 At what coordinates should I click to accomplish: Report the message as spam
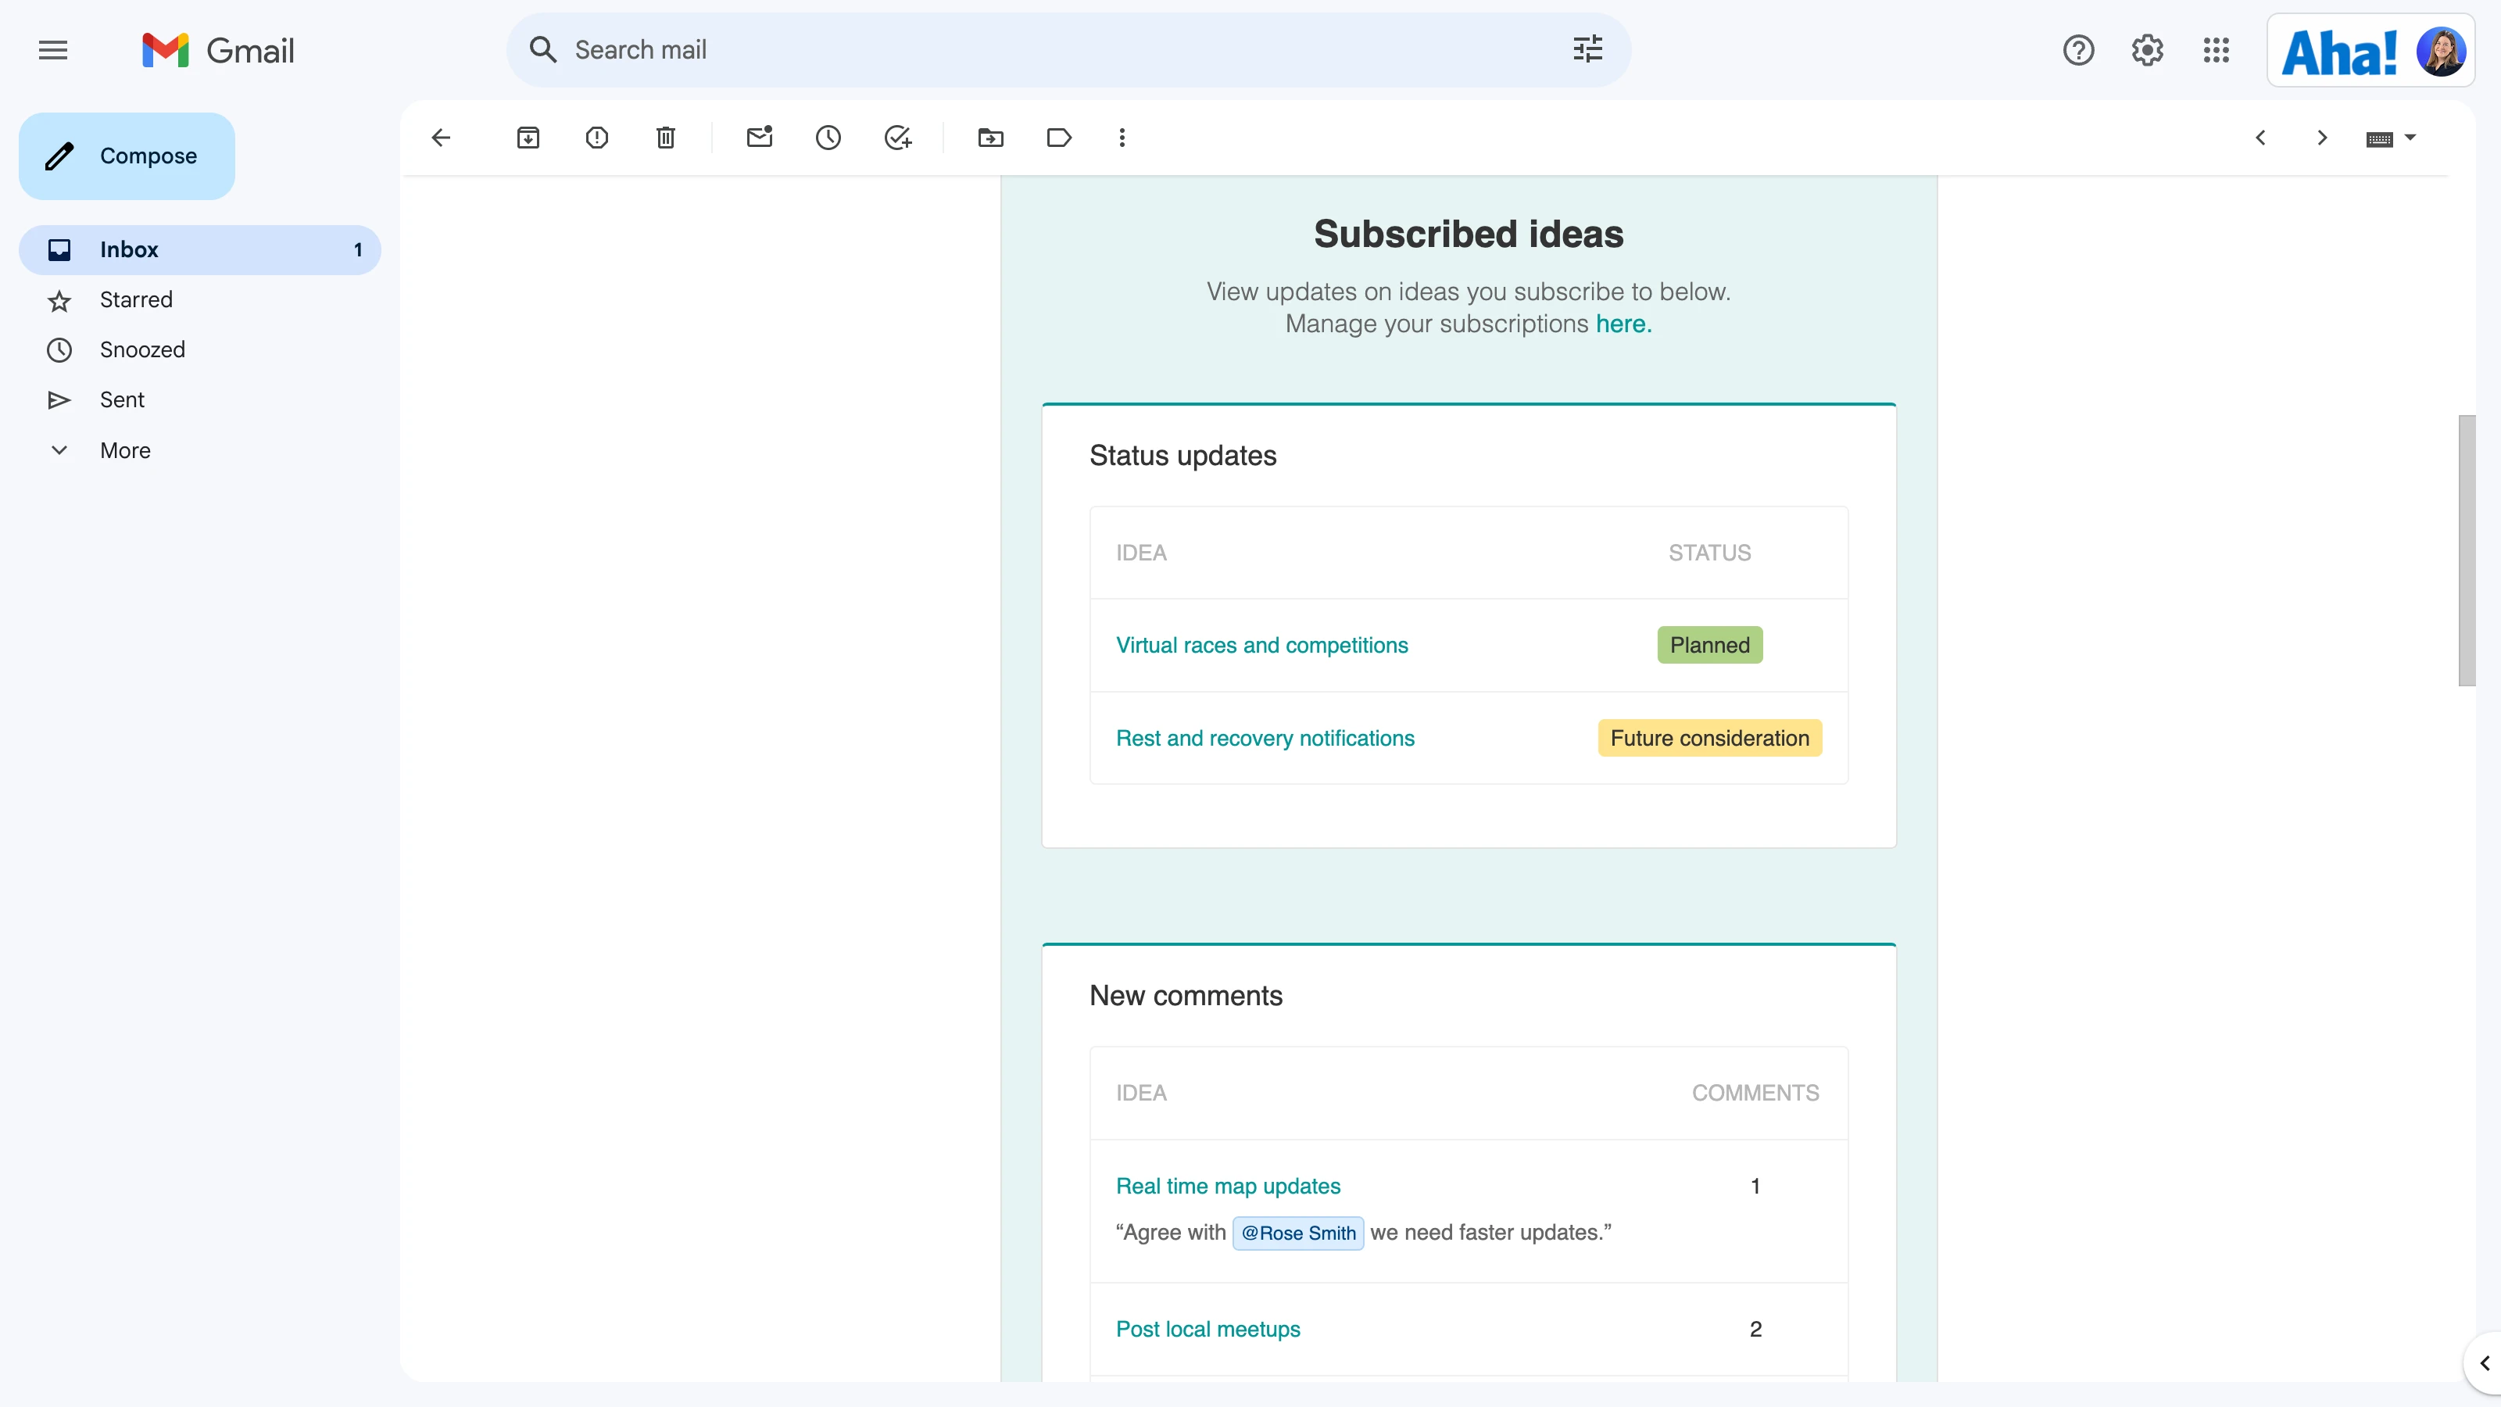pyautogui.click(x=596, y=138)
